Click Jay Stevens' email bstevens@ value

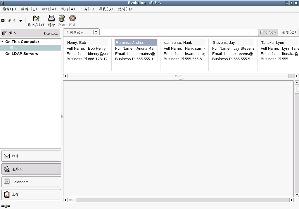[x=243, y=54]
